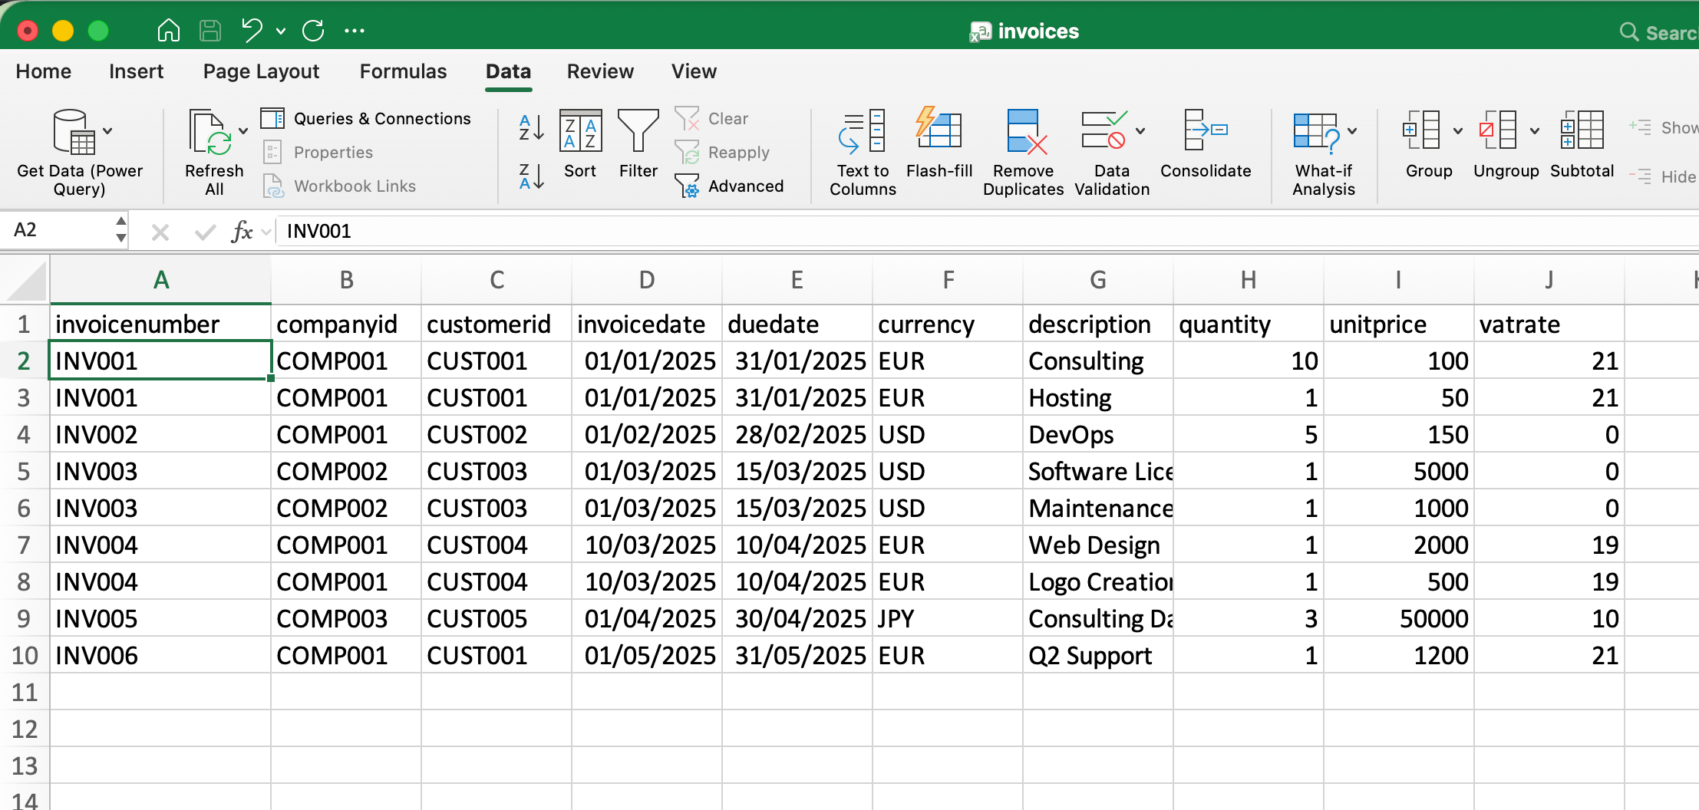Click the Reapply filter button
The height and width of the screenshot is (810, 1699).
click(x=722, y=152)
